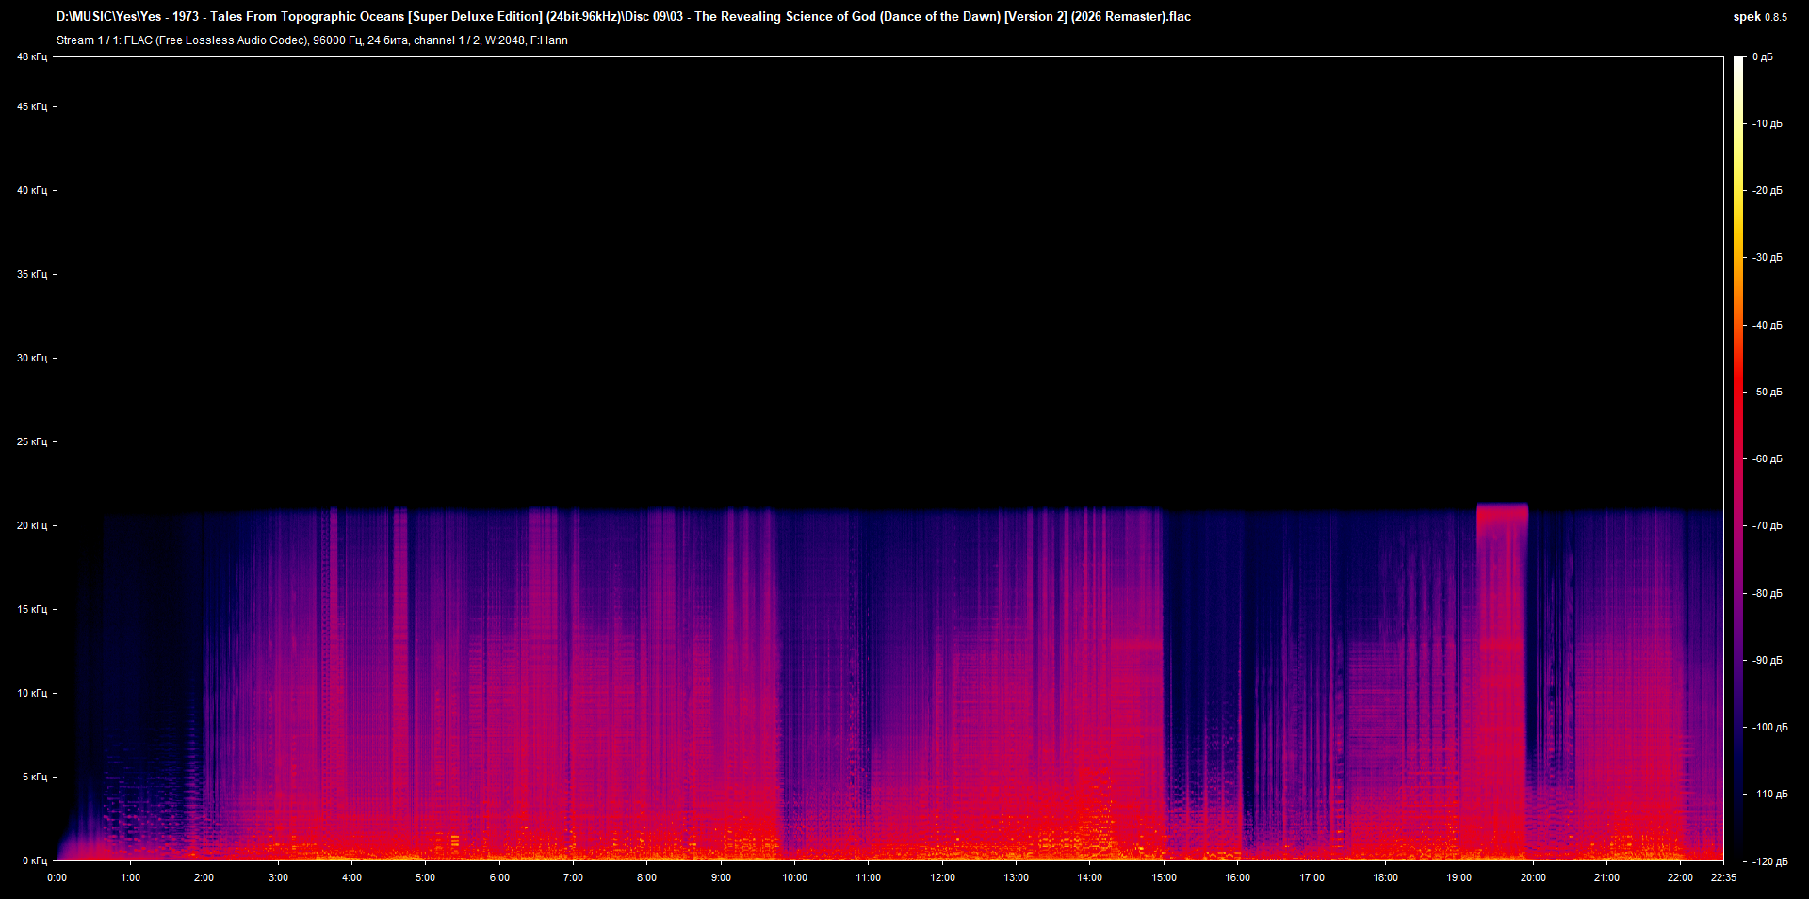Click the -70 дБ level scale label
This screenshot has height=899, width=1809.
point(1768,526)
